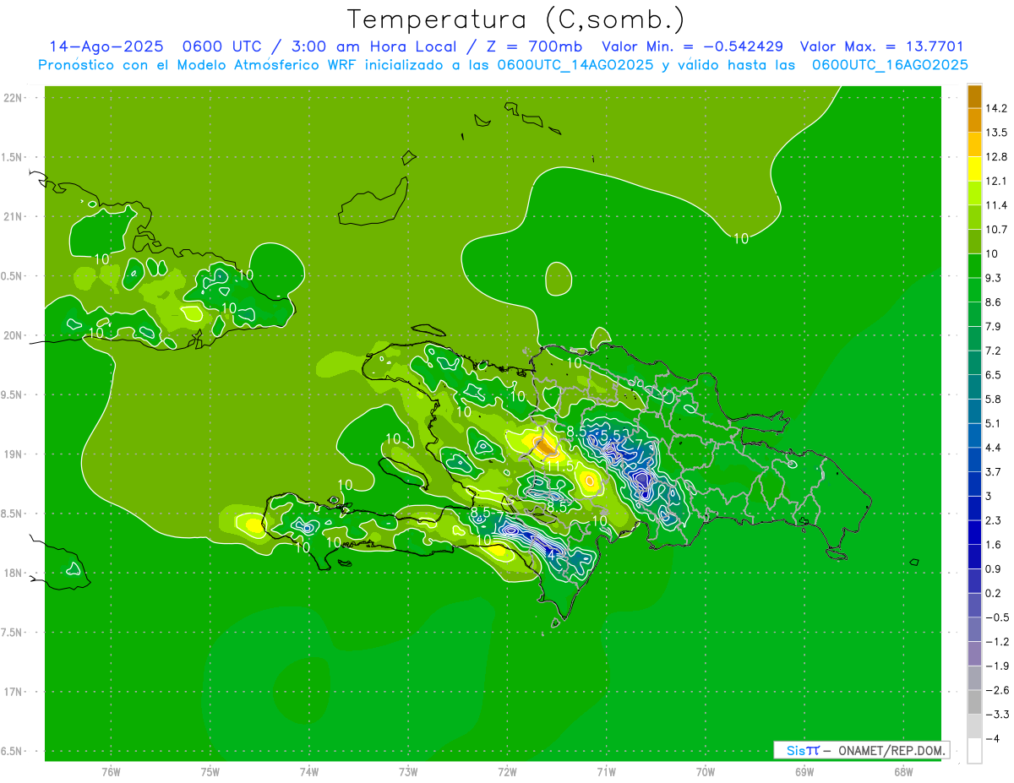
Task: Click the colorbar value 2.3
Action: [994, 519]
